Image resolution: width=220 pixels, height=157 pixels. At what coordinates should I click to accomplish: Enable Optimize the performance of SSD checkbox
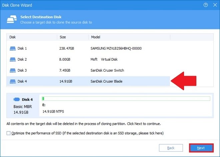[8, 133]
